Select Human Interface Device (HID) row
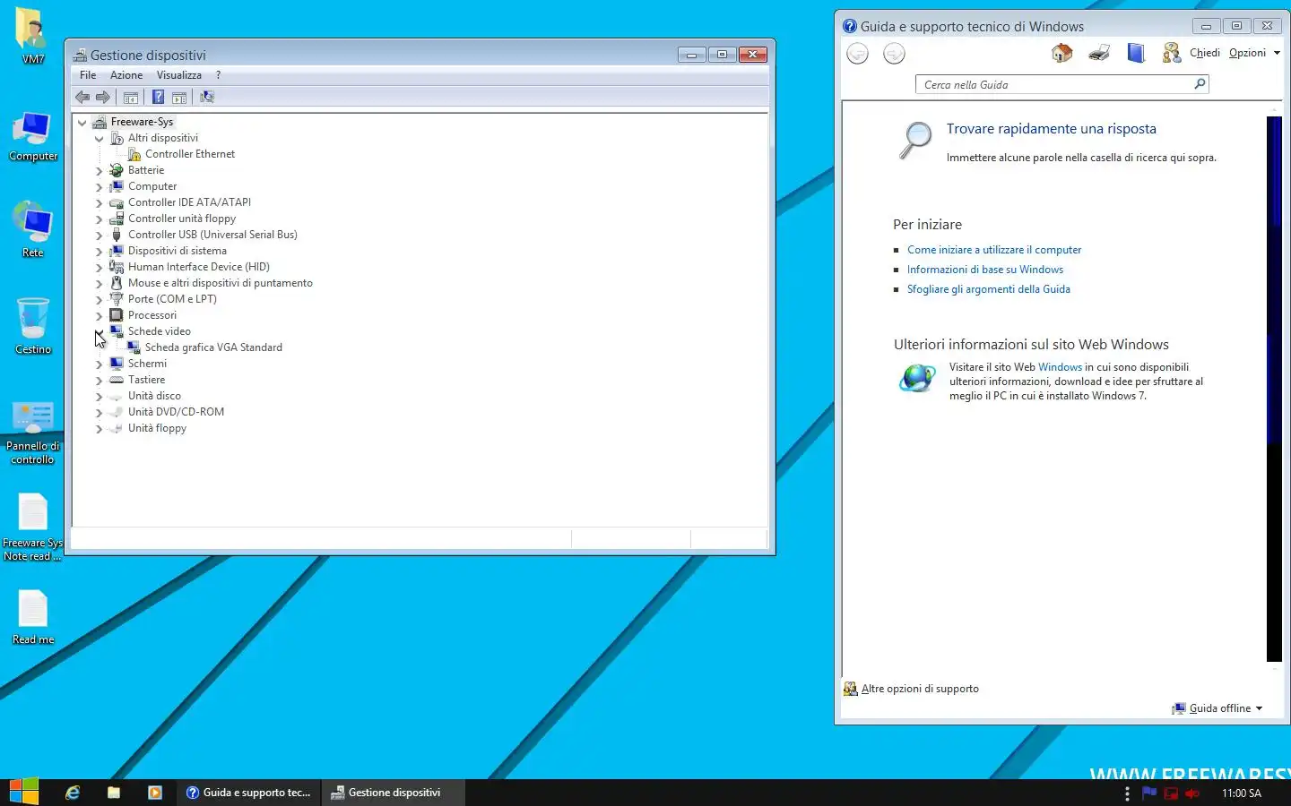The width and height of the screenshot is (1291, 806). pos(198,267)
